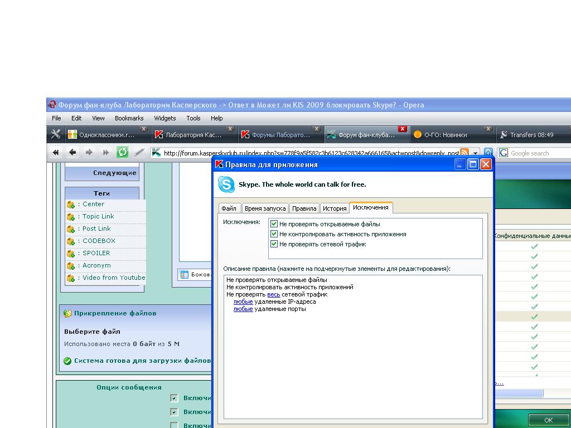Click the RSS feed icon in address bar
This screenshot has width=571, height=428.
click(464, 153)
